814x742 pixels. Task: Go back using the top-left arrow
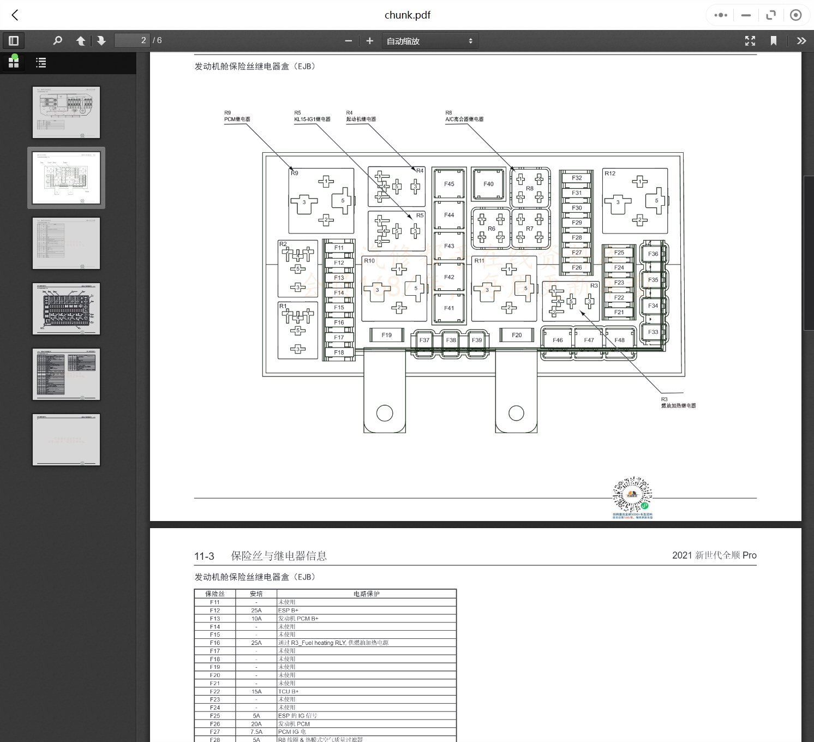(x=15, y=15)
